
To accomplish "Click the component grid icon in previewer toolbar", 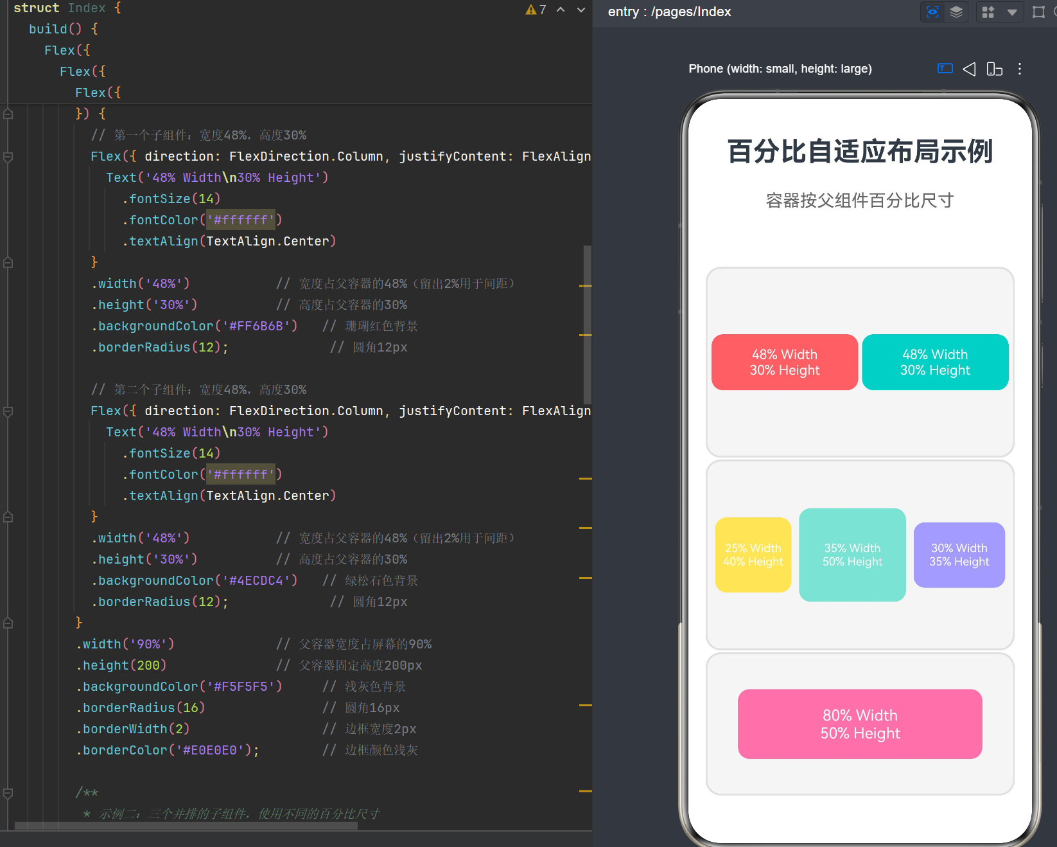I will (x=988, y=12).
